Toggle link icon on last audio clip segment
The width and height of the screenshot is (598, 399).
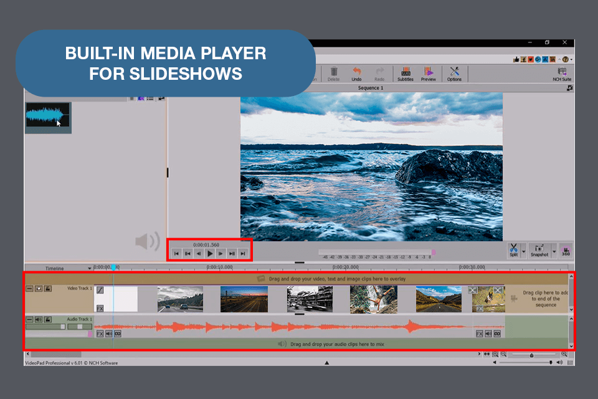pyautogui.click(x=497, y=334)
